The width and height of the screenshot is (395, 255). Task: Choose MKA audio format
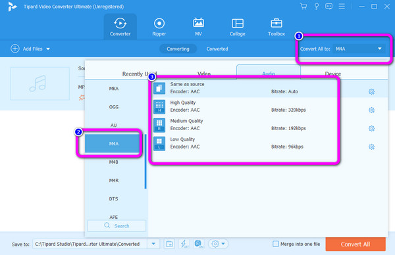pos(114,88)
